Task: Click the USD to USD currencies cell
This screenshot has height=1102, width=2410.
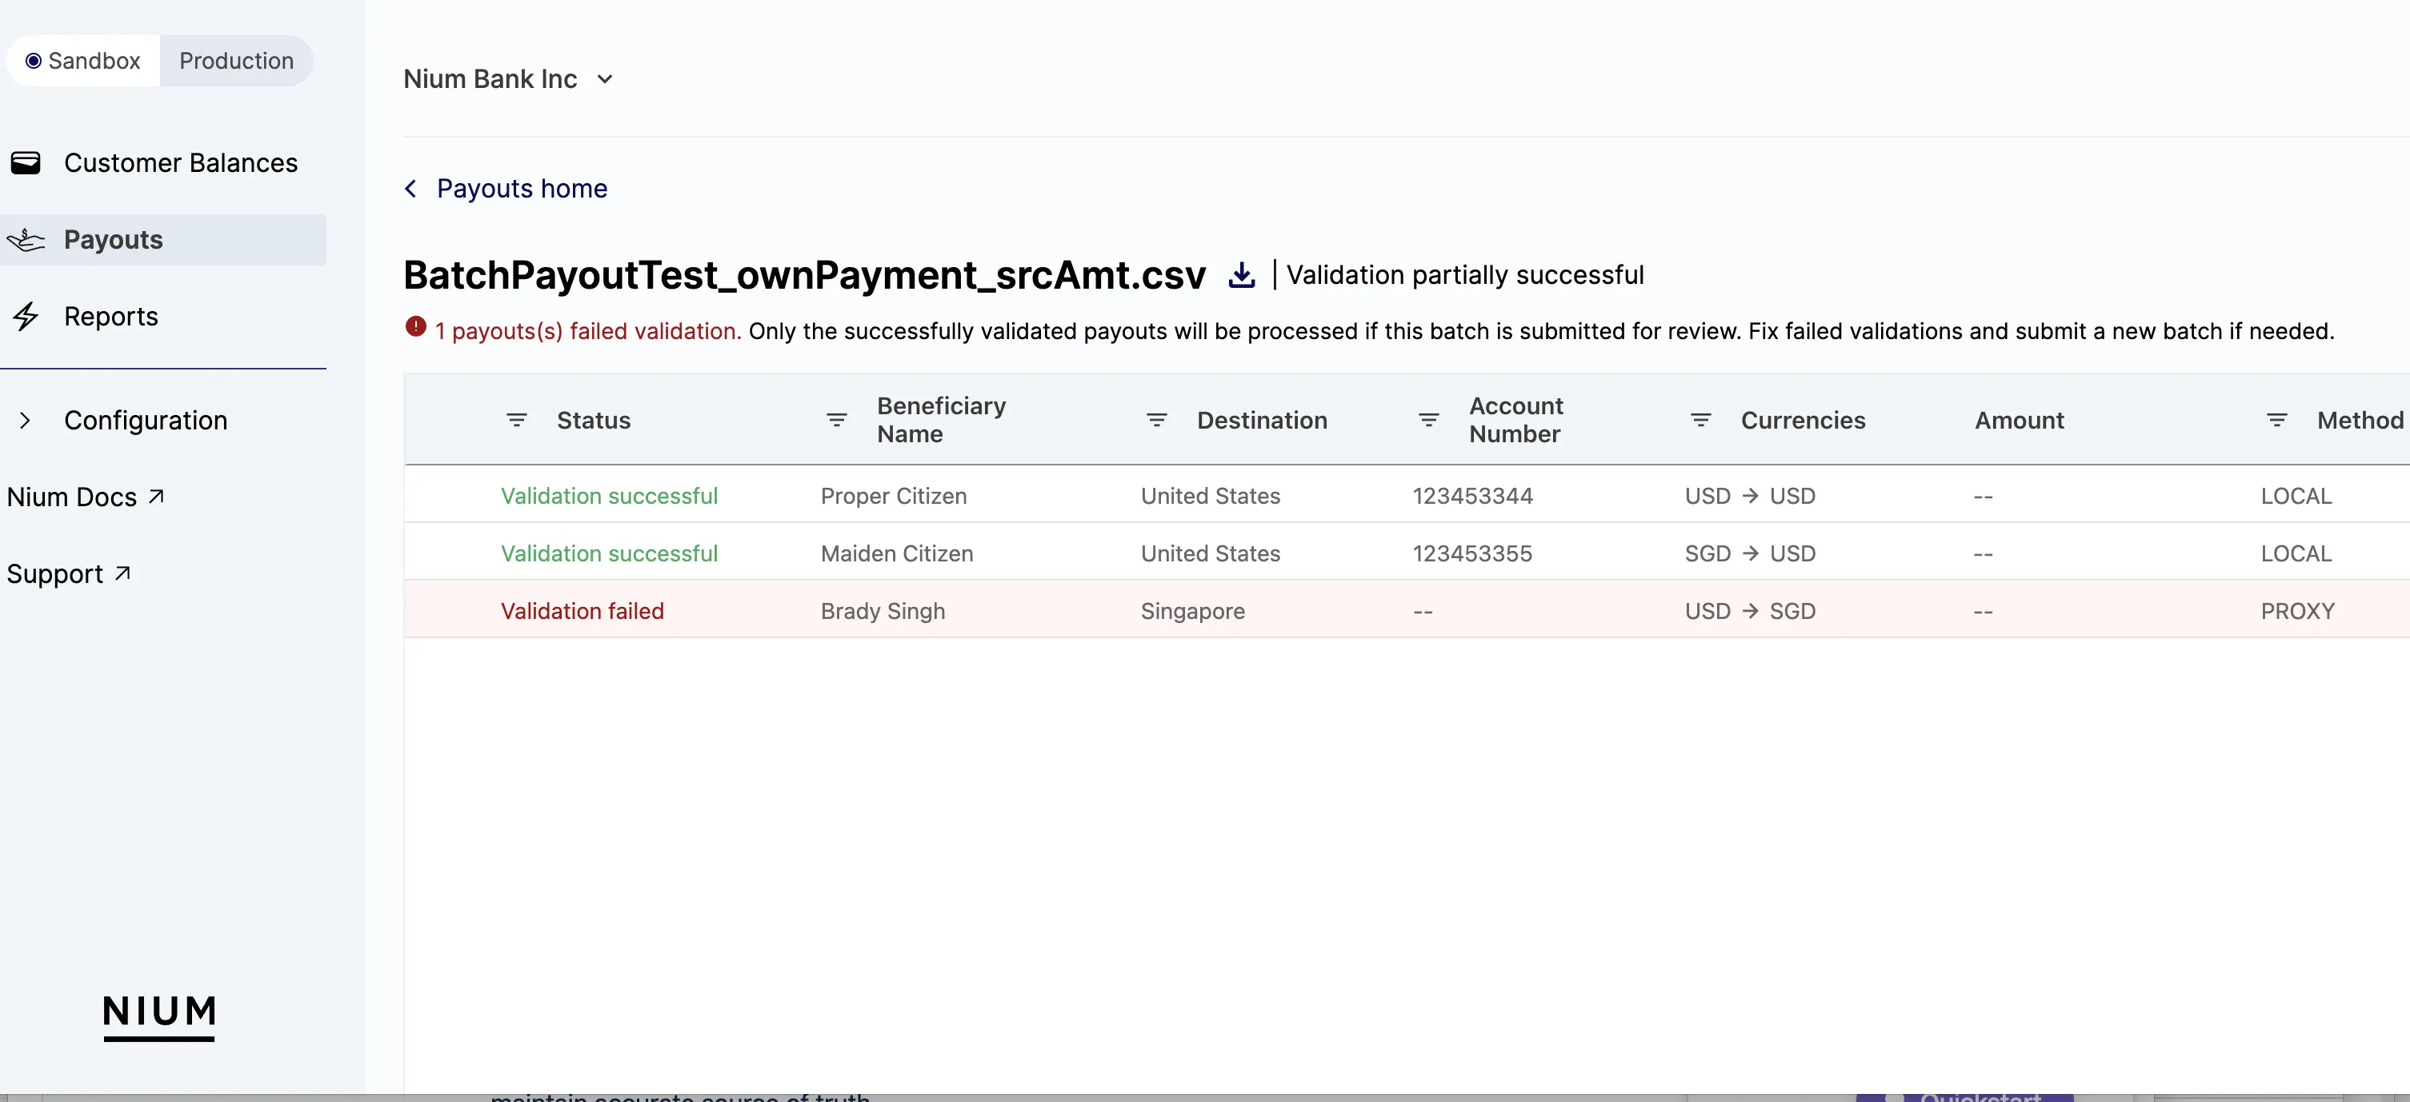Action: [1750, 497]
